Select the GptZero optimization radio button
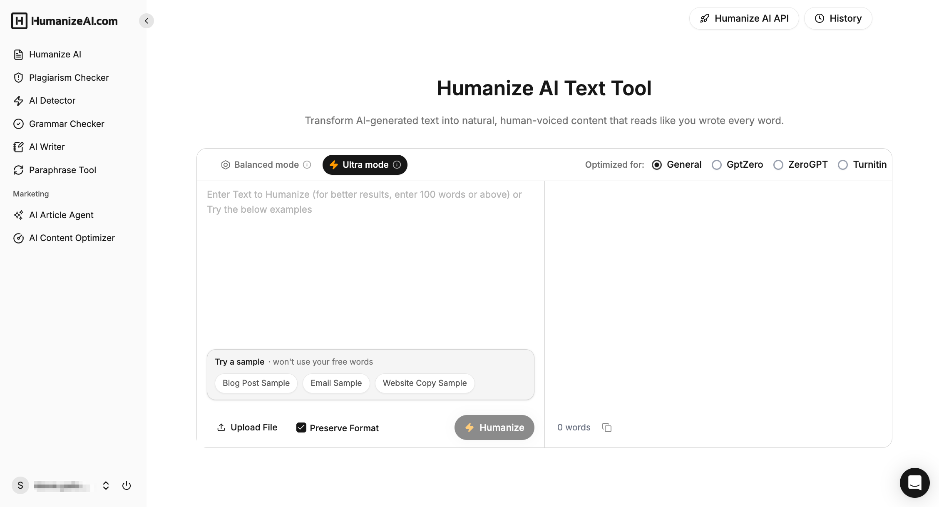The width and height of the screenshot is (939, 507). pyautogui.click(x=717, y=165)
